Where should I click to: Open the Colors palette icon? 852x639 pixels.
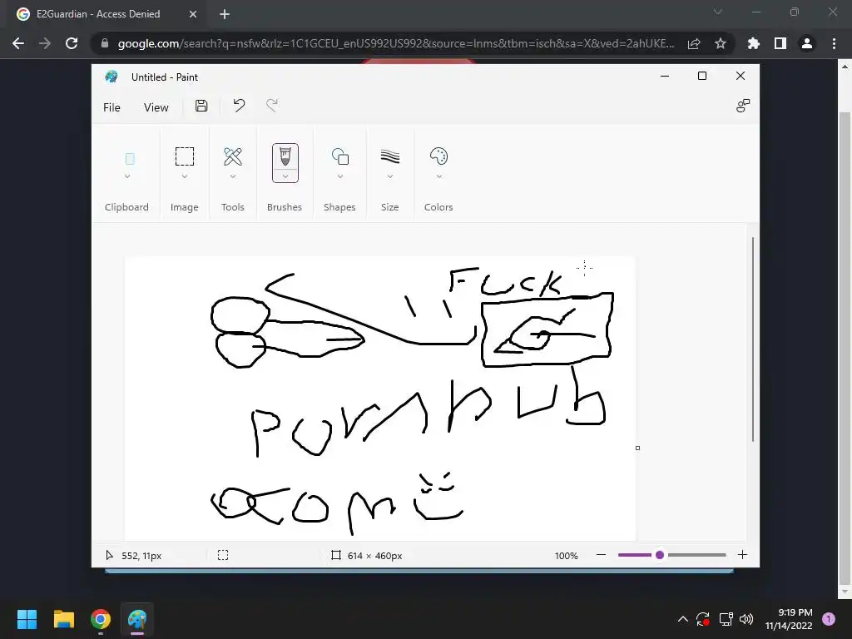tap(438, 156)
